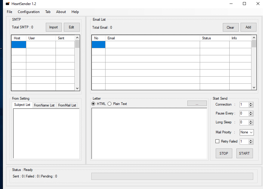Select the HTML letter format radio button

point(93,104)
